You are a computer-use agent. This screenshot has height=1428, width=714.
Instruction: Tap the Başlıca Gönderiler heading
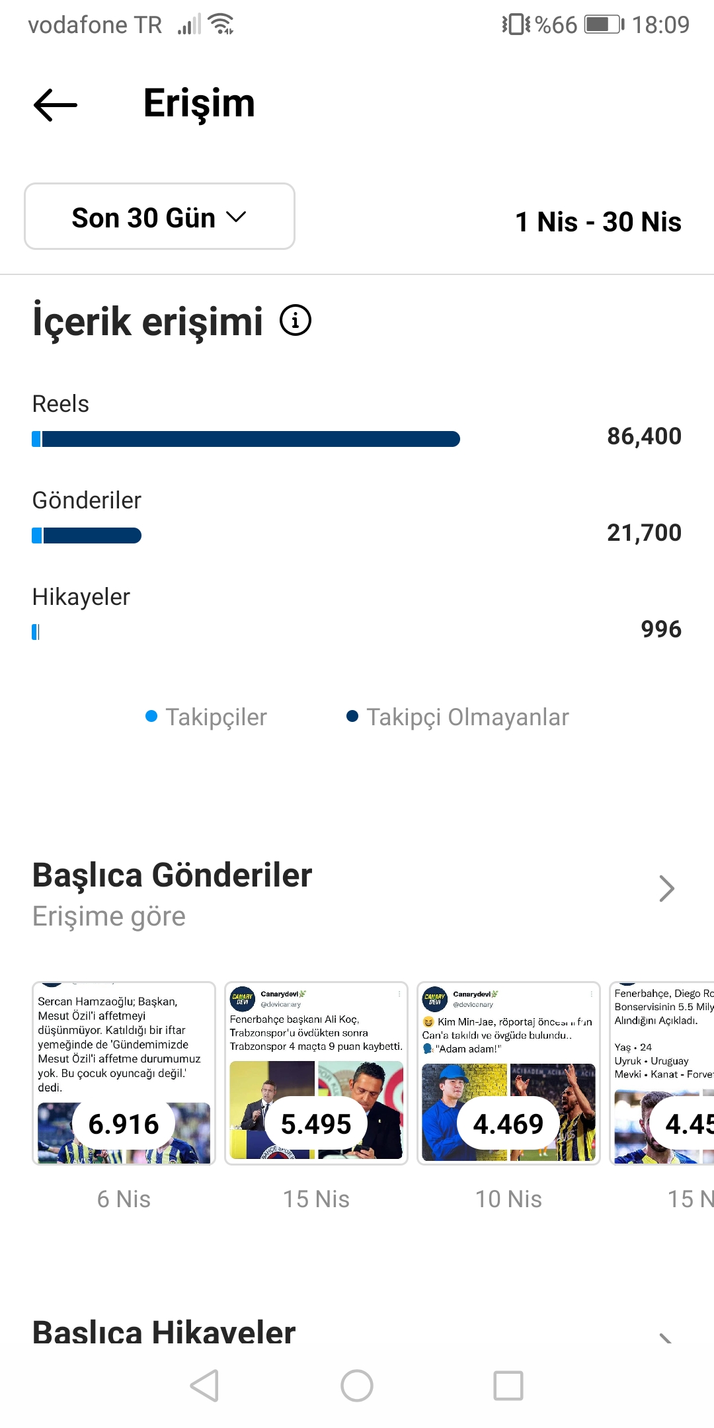click(x=173, y=875)
